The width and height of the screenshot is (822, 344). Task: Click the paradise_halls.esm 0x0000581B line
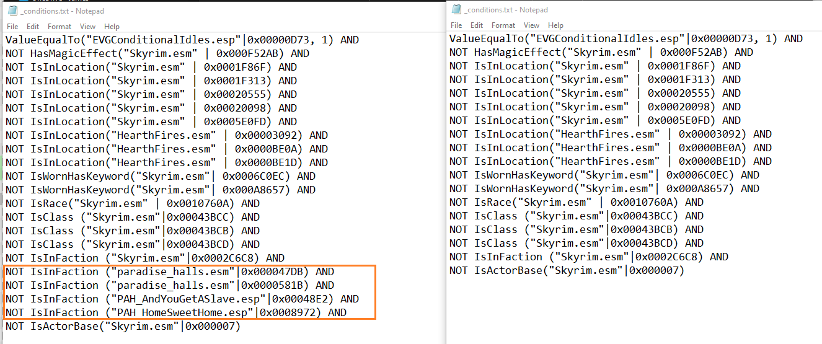[x=170, y=285]
